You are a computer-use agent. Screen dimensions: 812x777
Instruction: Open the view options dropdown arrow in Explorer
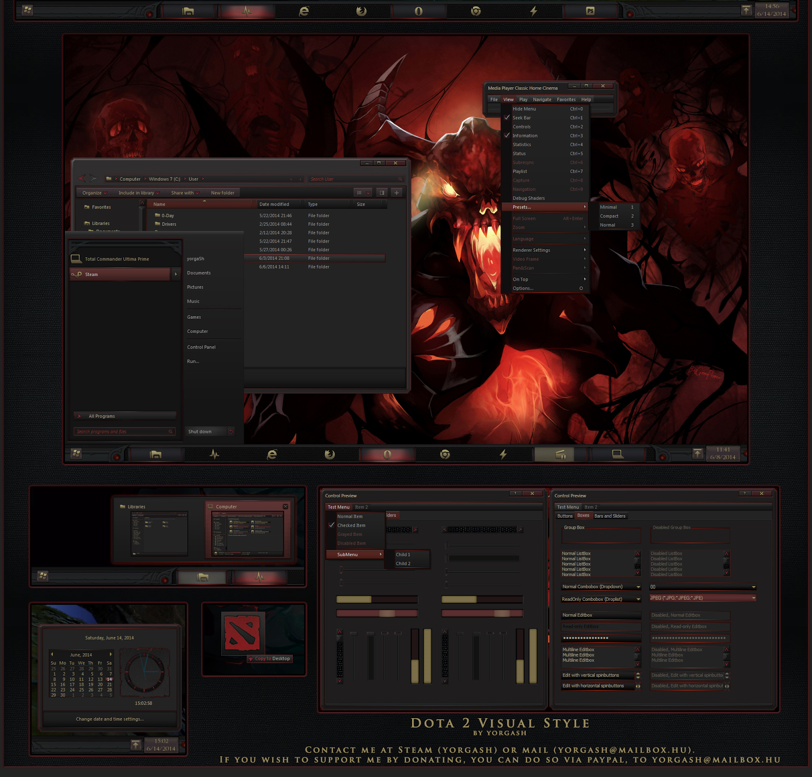coord(368,193)
